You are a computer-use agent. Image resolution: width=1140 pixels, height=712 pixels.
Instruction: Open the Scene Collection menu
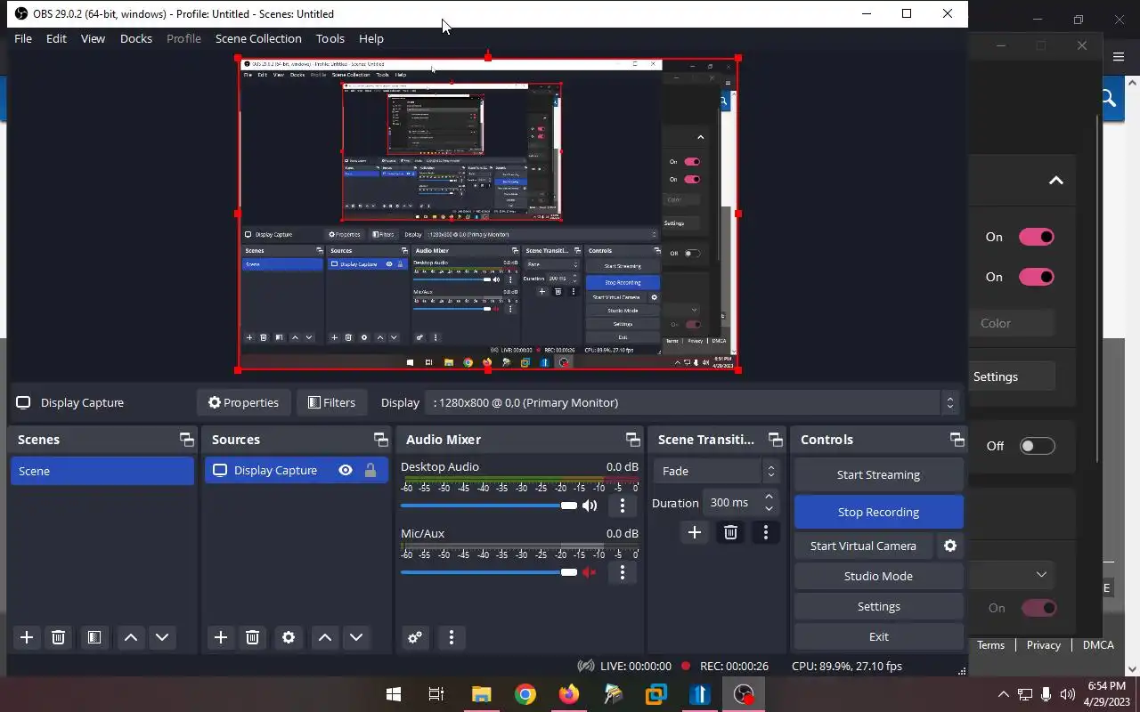click(258, 38)
